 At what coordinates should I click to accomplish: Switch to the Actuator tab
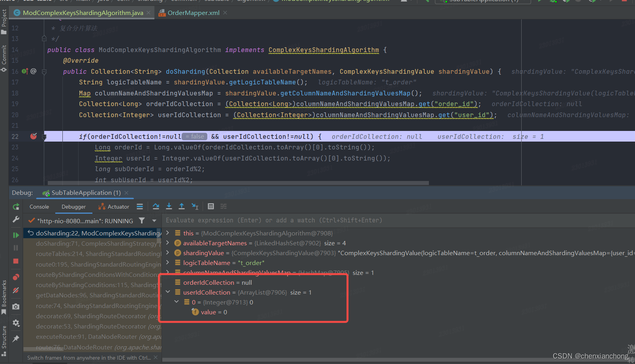pos(114,207)
